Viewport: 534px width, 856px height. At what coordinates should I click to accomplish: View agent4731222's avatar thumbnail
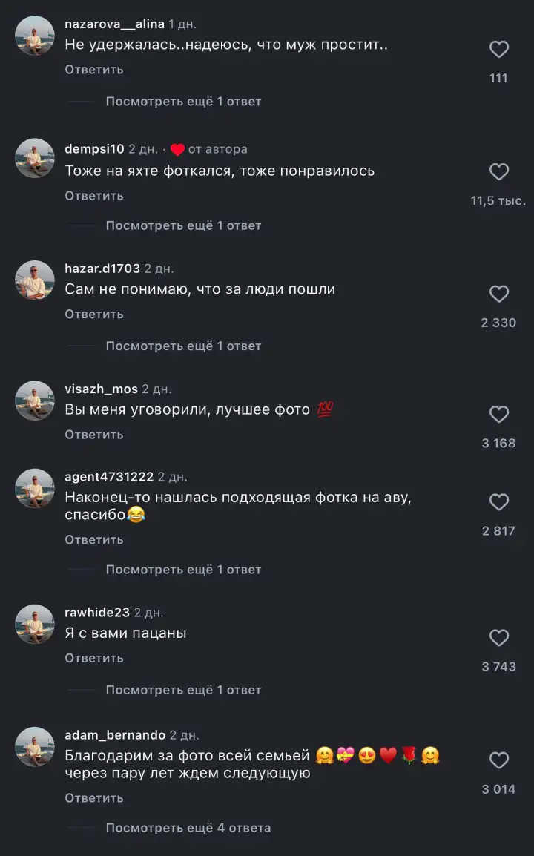click(34, 490)
